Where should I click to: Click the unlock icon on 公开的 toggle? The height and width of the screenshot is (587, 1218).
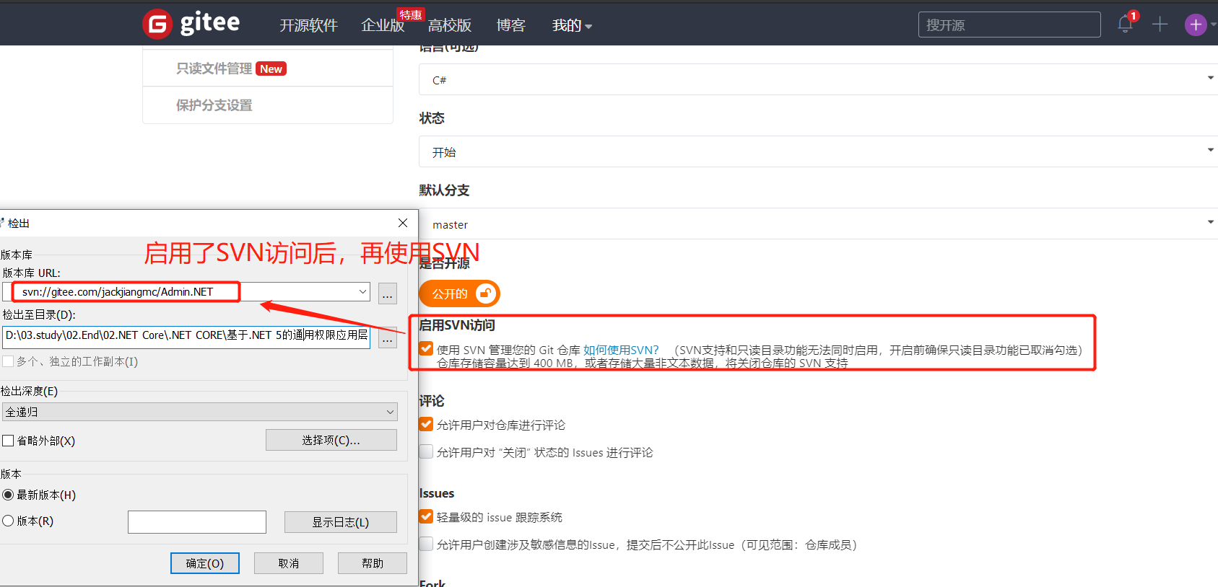tap(486, 293)
